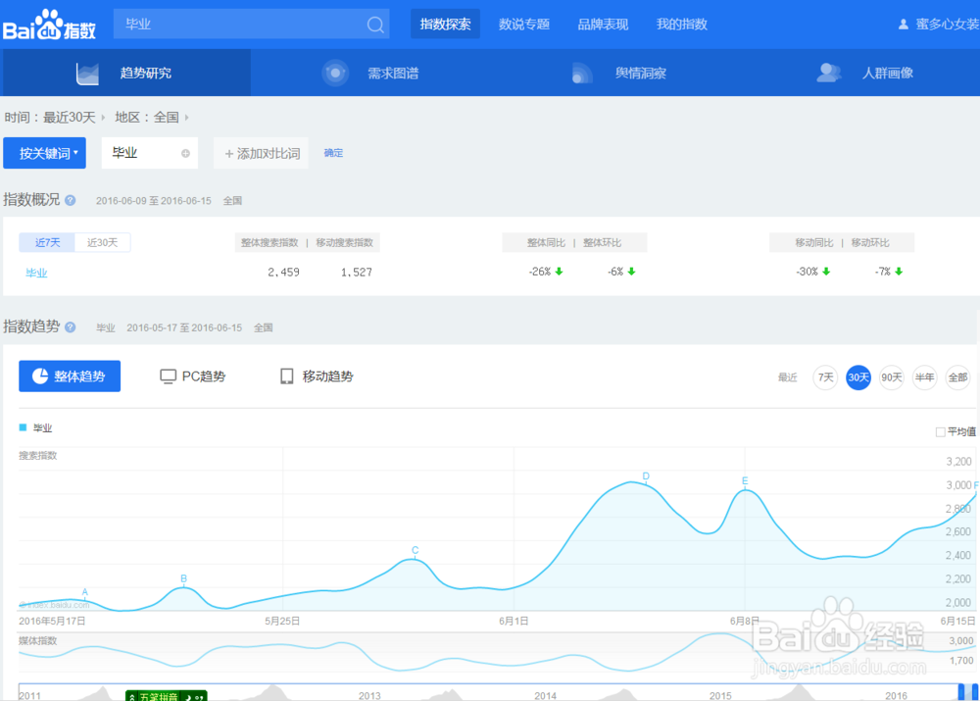Click the pie icon in 整体趋势
The image size is (980, 701).
pyautogui.click(x=40, y=376)
